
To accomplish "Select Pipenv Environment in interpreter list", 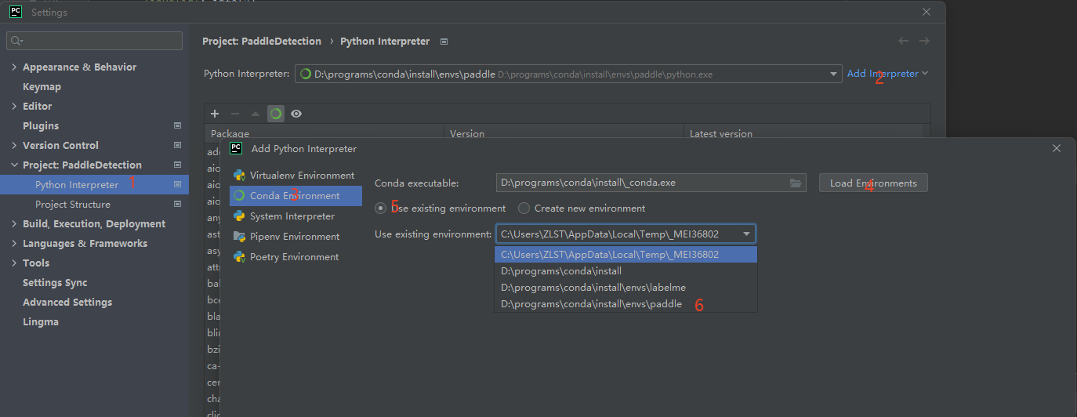I will pos(296,237).
